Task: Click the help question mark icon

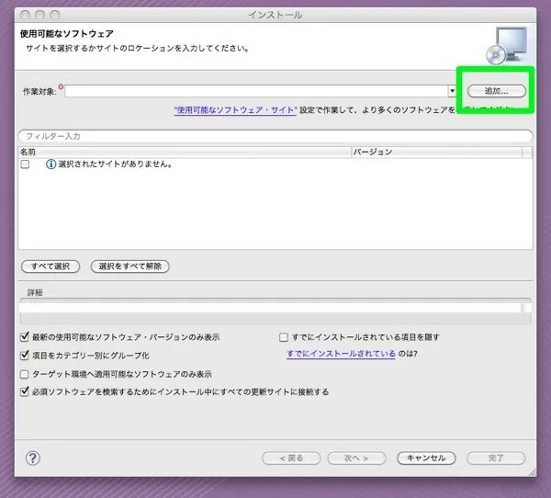Action: 33,458
